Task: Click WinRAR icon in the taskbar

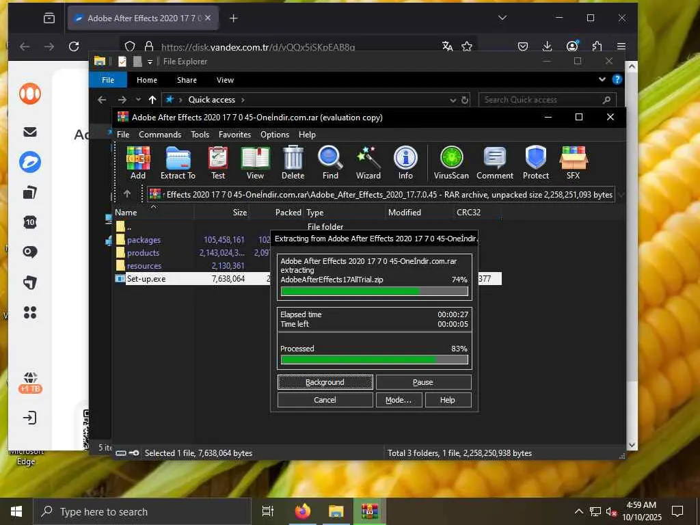Action: pos(370,511)
